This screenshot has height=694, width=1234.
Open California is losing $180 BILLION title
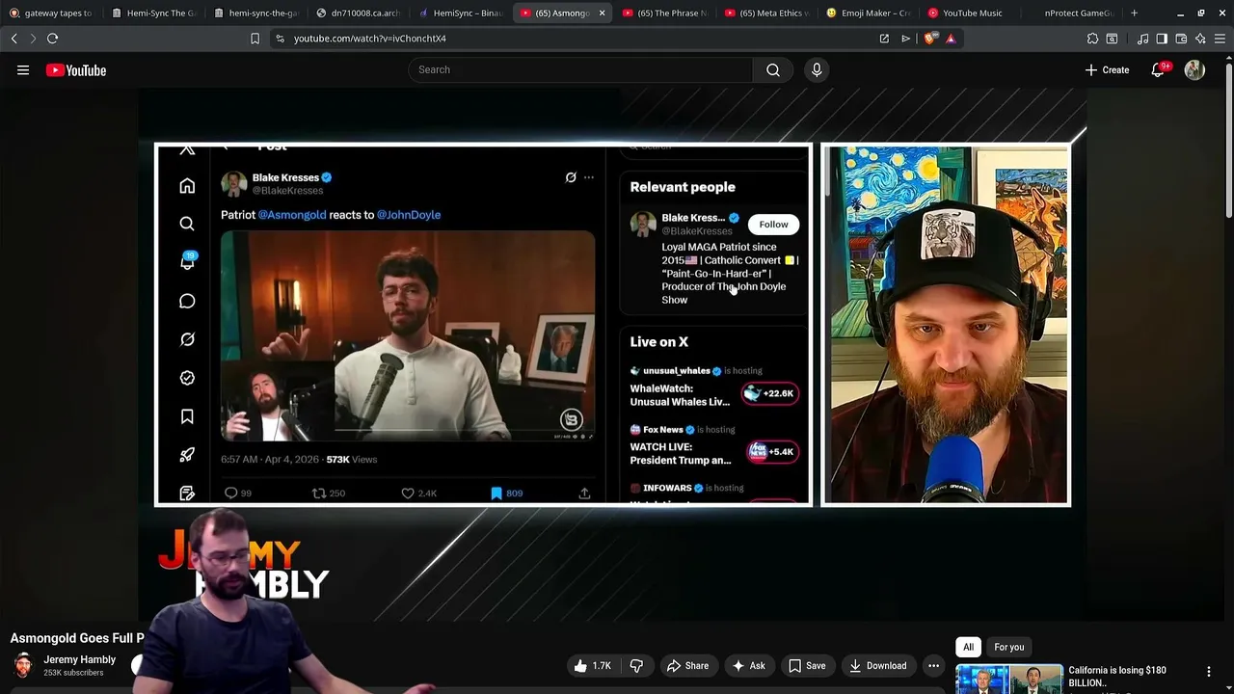click(x=1117, y=676)
